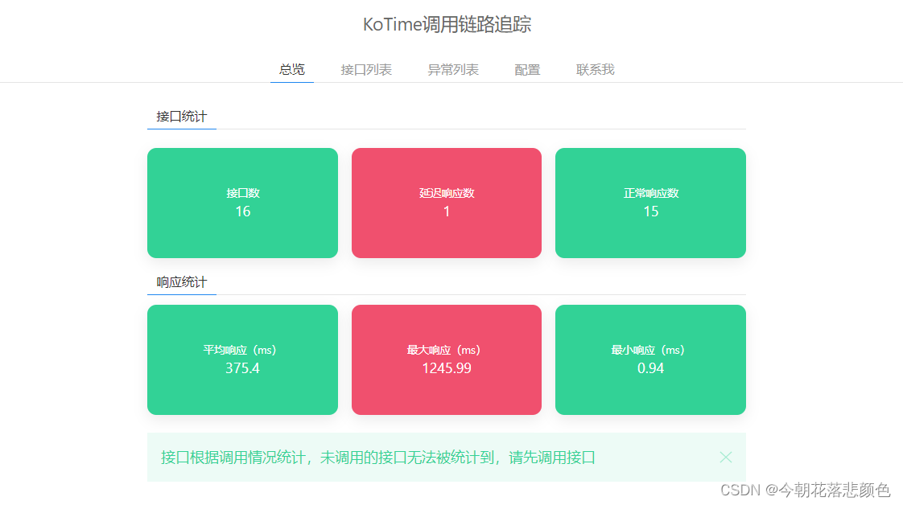Switch to the 总览 tab
This screenshot has height=505, width=903.
point(292,70)
